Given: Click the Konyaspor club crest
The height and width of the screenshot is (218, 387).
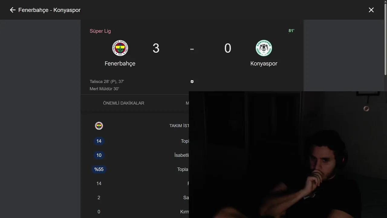Looking at the screenshot, I should click(x=264, y=48).
